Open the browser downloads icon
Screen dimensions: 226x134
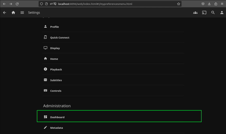[x=209, y=4]
